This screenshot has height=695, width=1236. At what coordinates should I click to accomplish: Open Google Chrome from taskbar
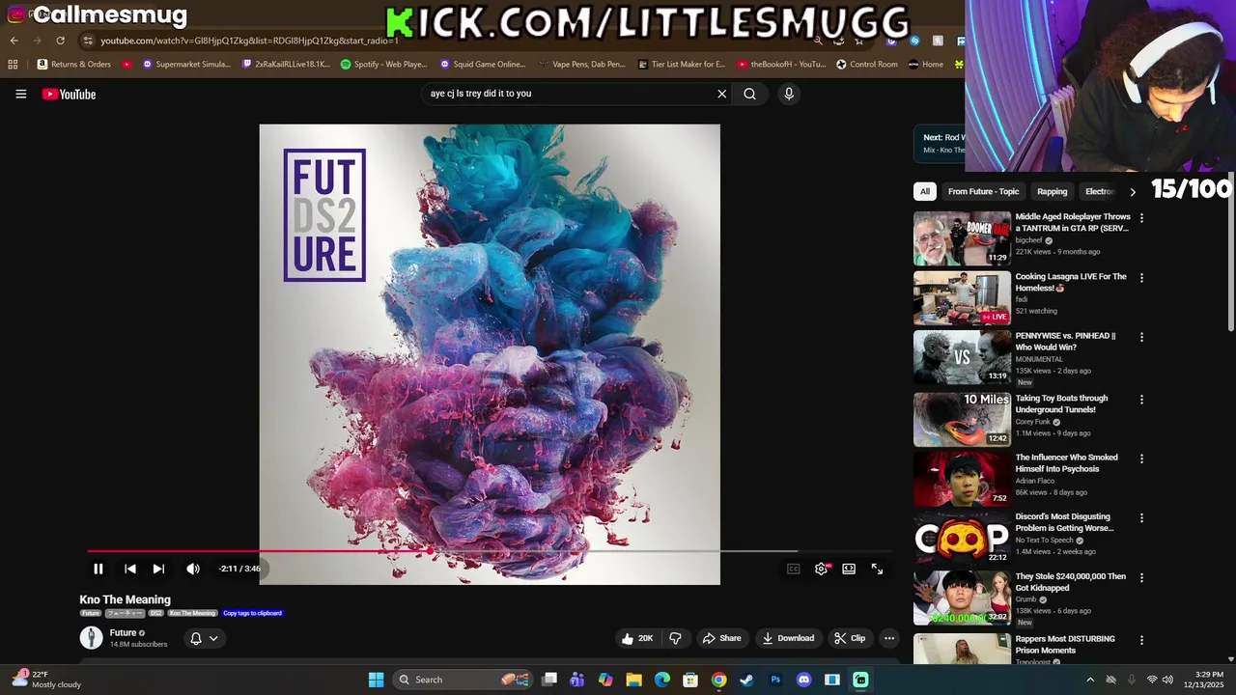pyautogui.click(x=718, y=680)
